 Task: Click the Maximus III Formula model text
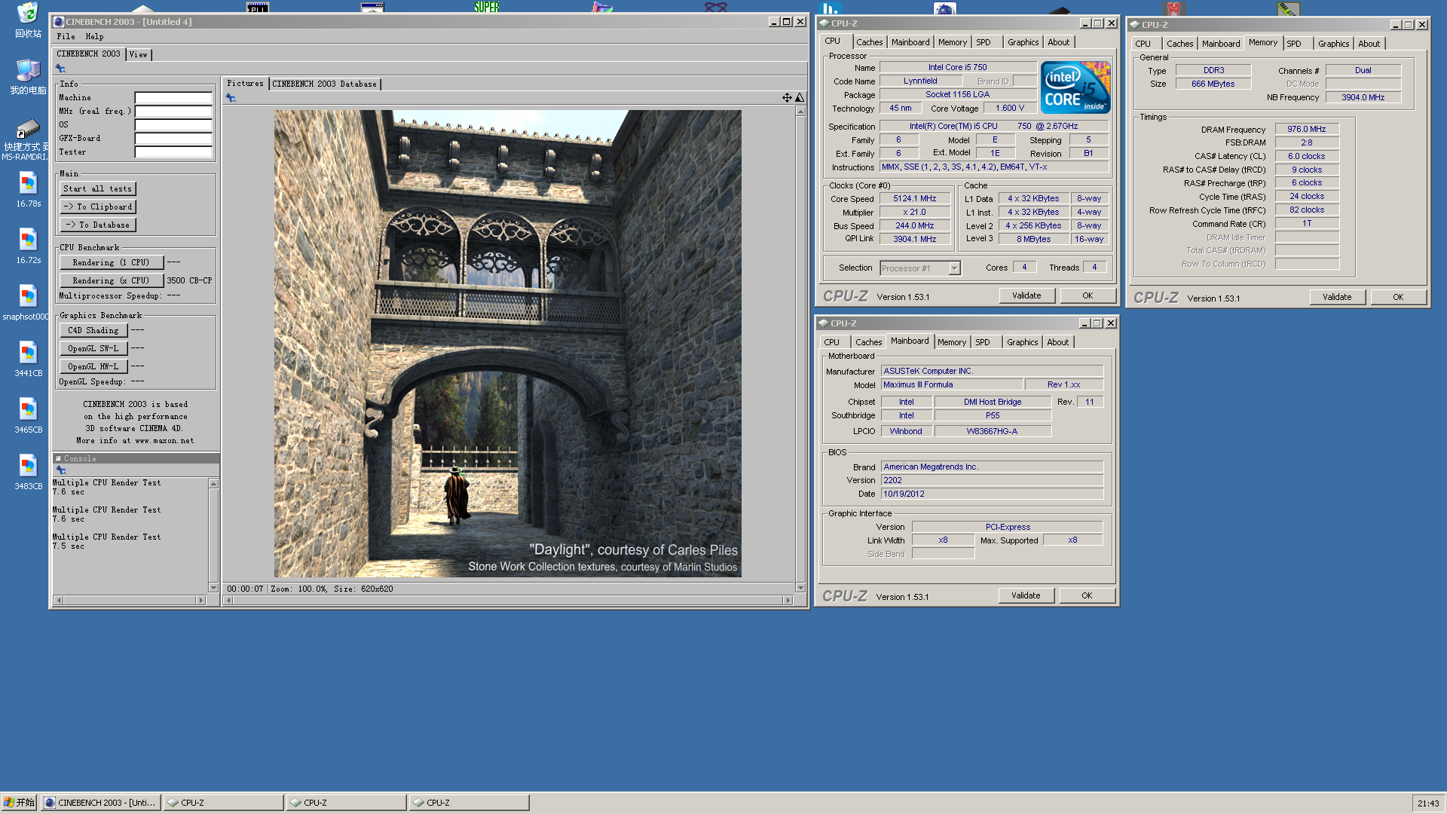918,384
